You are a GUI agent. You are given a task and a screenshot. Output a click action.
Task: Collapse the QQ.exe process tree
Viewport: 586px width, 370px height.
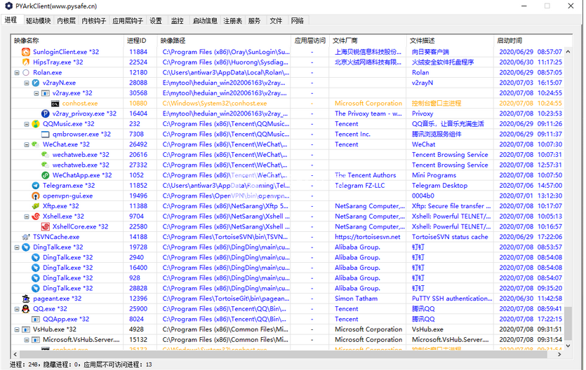(x=17, y=309)
